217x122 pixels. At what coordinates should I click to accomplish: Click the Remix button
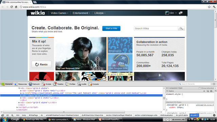41,64
